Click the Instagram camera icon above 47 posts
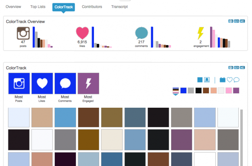252x166 pixels. pyautogui.click(x=23, y=33)
